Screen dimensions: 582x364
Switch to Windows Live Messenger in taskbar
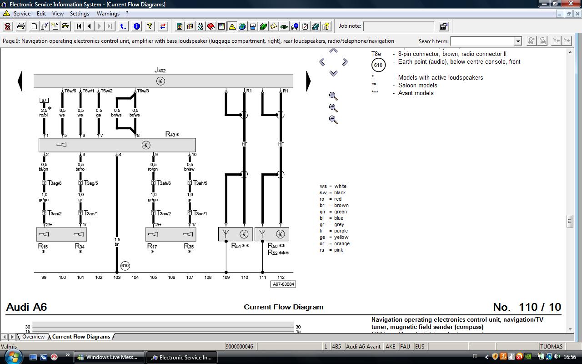point(109,357)
